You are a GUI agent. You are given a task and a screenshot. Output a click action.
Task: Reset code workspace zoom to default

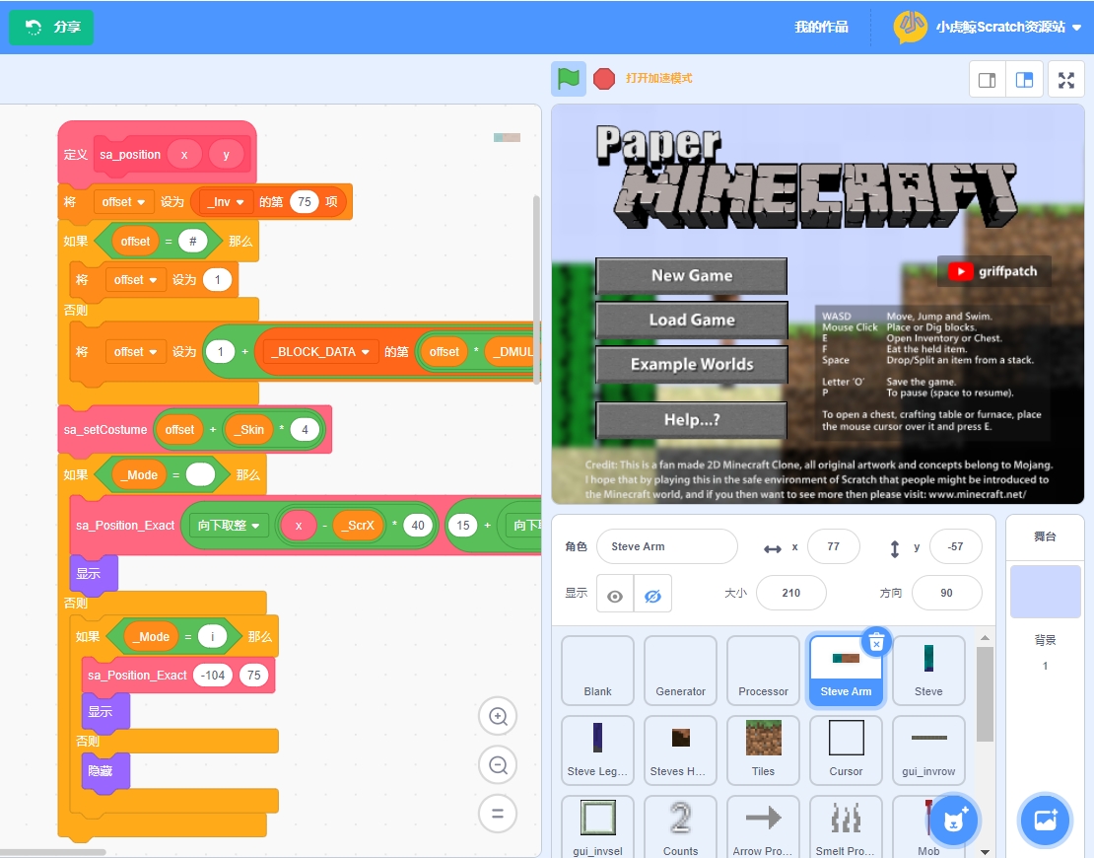498,814
